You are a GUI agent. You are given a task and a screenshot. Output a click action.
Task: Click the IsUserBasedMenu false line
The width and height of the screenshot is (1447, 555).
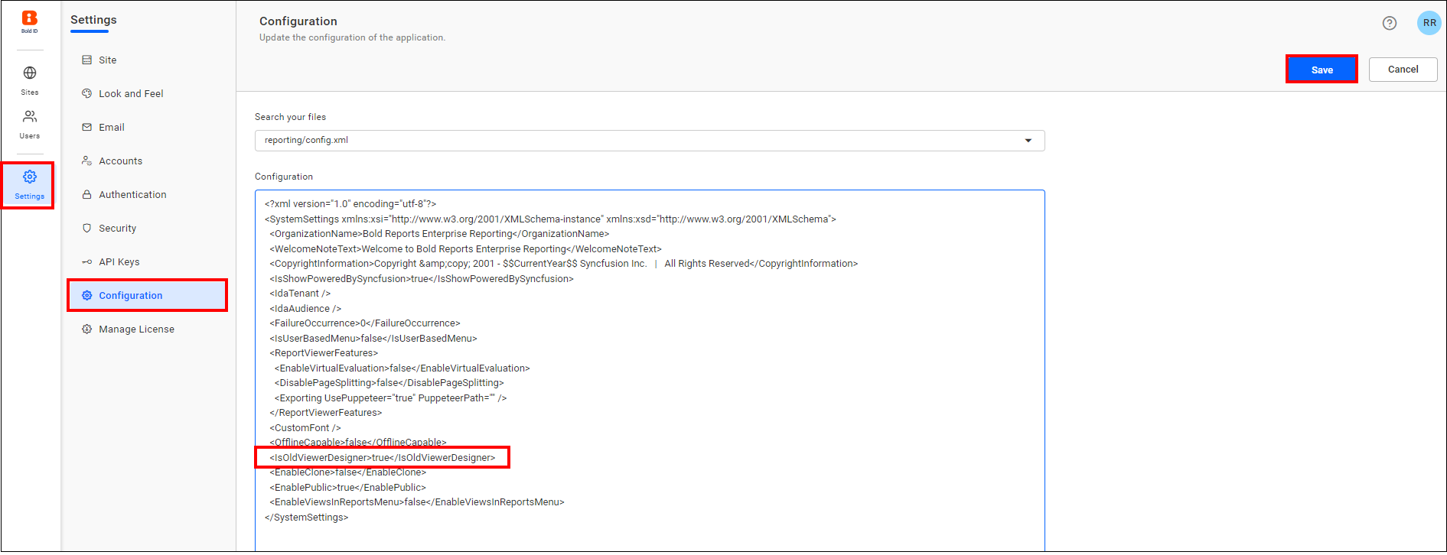point(373,339)
